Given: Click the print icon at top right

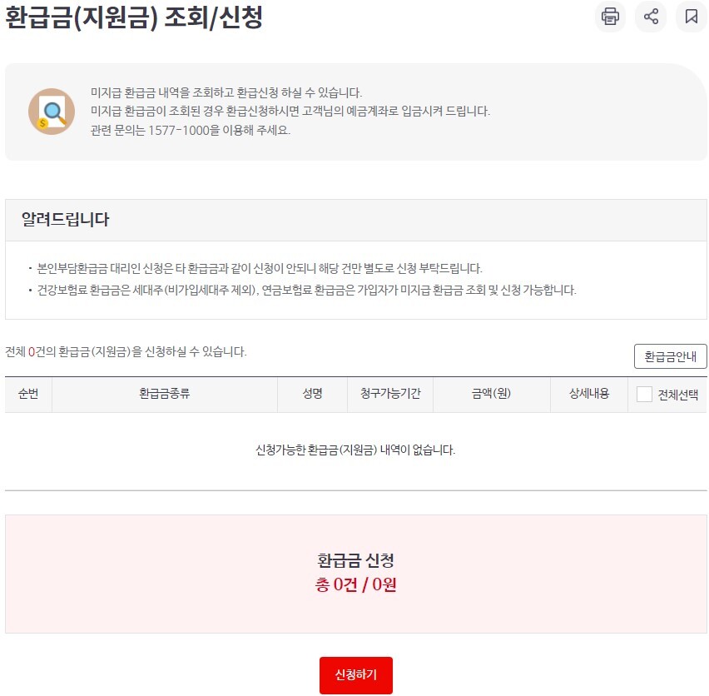Looking at the screenshot, I should tap(610, 17).
